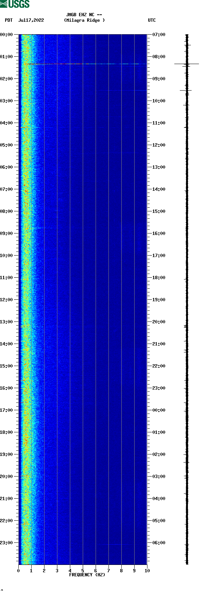This screenshot has width=203, height=594.
Task: Click the 00:00 UTC time label
Action: click(159, 410)
